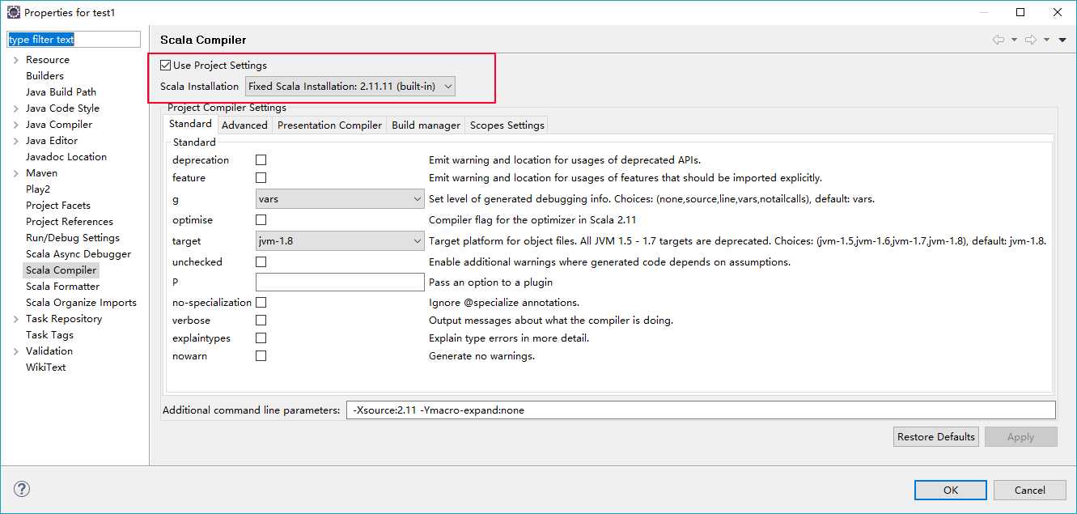The width and height of the screenshot is (1077, 514).
Task: Expand the Resource tree node
Action: click(15, 60)
